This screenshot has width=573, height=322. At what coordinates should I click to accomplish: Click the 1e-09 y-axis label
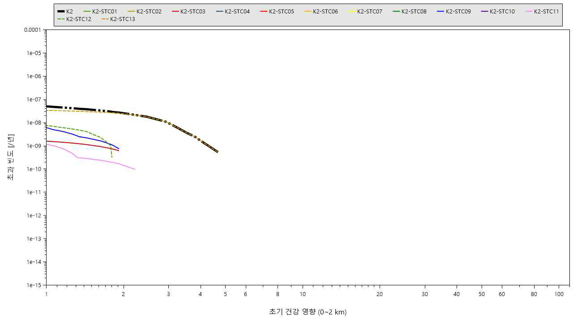point(34,146)
